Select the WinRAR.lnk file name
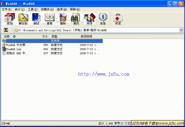185x127 pixels. (x=14, y=49)
